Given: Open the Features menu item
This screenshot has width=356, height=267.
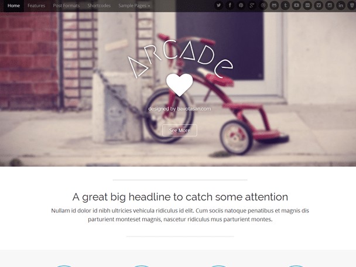Looking at the screenshot, I should (36, 6).
